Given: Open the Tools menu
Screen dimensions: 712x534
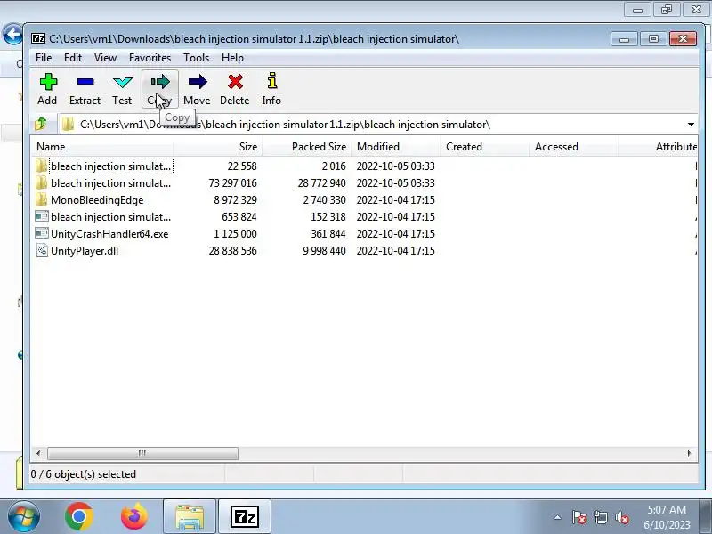Looking at the screenshot, I should pos(196,58).
